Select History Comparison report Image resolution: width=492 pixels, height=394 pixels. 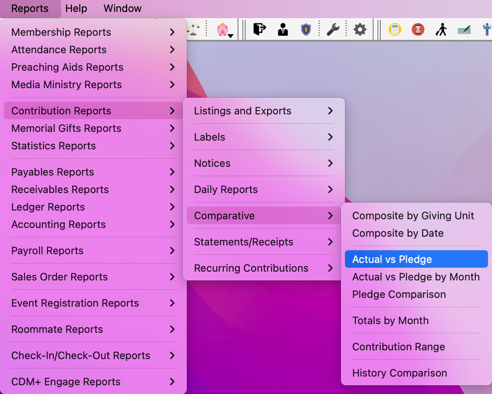pos(399,373)
